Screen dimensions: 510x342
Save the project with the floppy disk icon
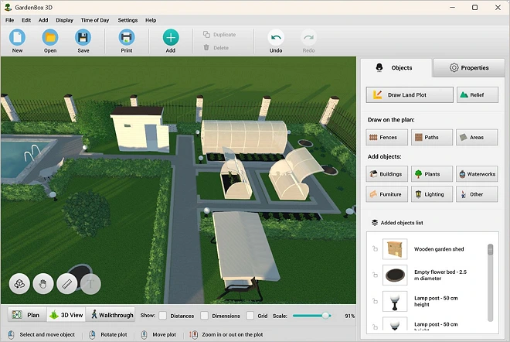pos(83,37)
